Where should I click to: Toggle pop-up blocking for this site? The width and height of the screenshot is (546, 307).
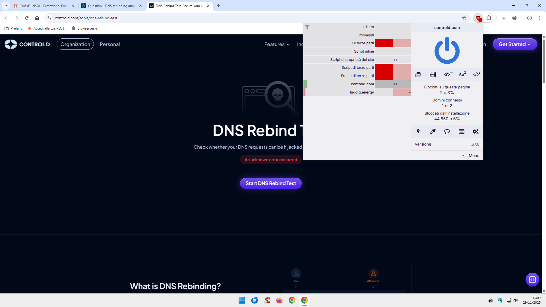click(418, 74)
